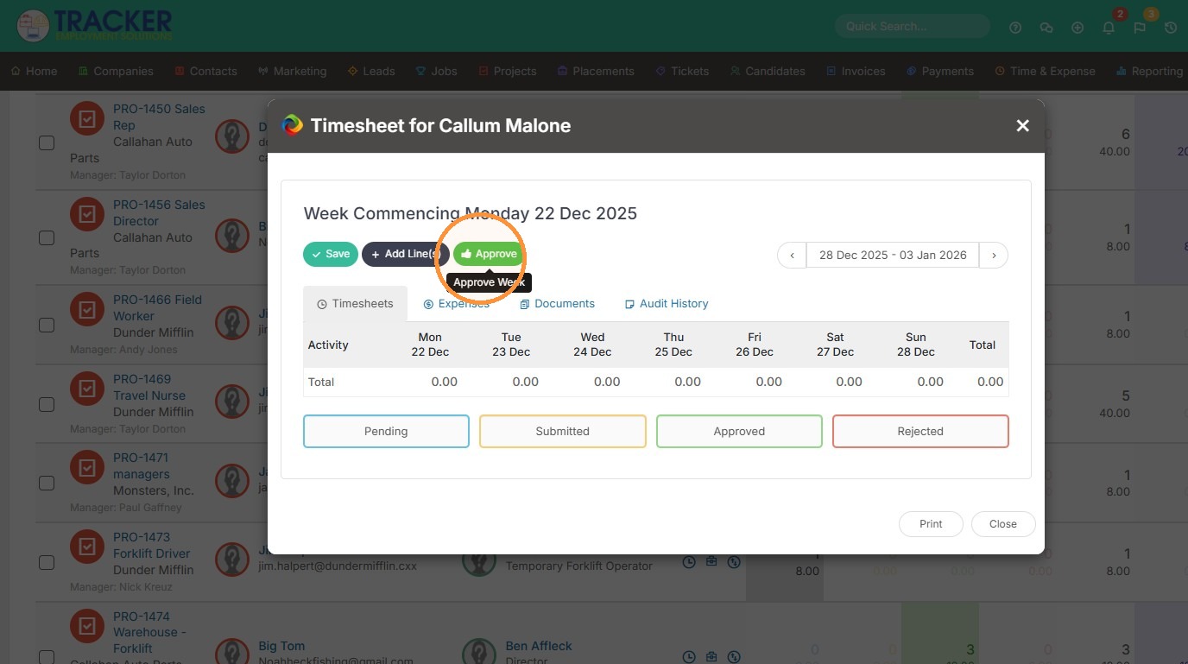Tick the checkbox for PRO-1456 Sales Director
The height and width of the screenshot is (664, 1188).
(47, 237)
